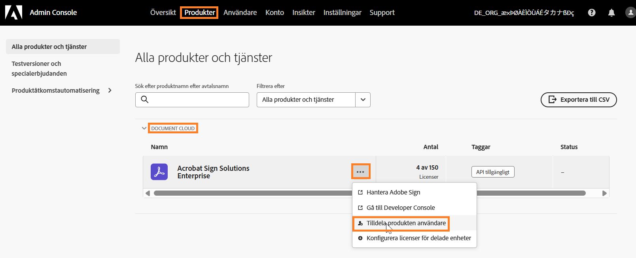Image resolution: width=636 pixels, height=258 pixels.
Task: Open the Inställningar tab
Action: coord(343,13)
